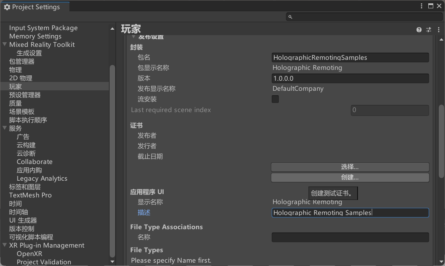Open the window options kebab menu
Image resolution: width=445 pixels, height=266 pixels.
tap(422, 6)
